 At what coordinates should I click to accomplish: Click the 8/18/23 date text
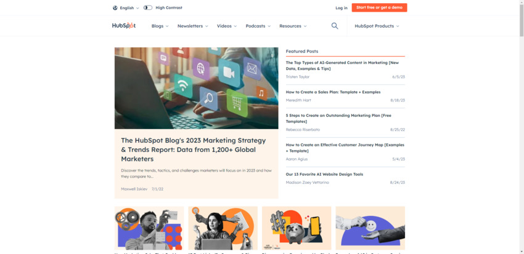398,100
